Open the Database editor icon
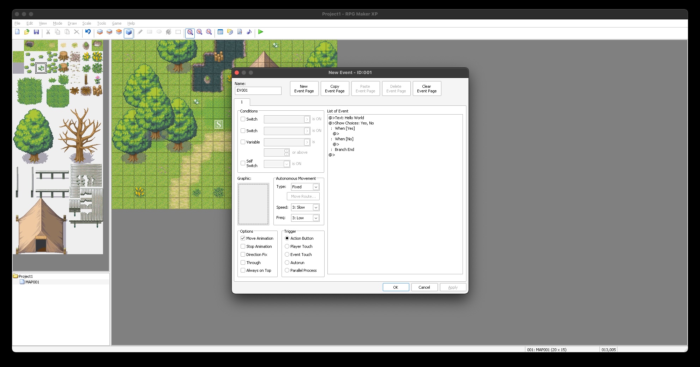The height and width of the screenshot is (367, 700). pyautogui.click(x=220, y=32)
